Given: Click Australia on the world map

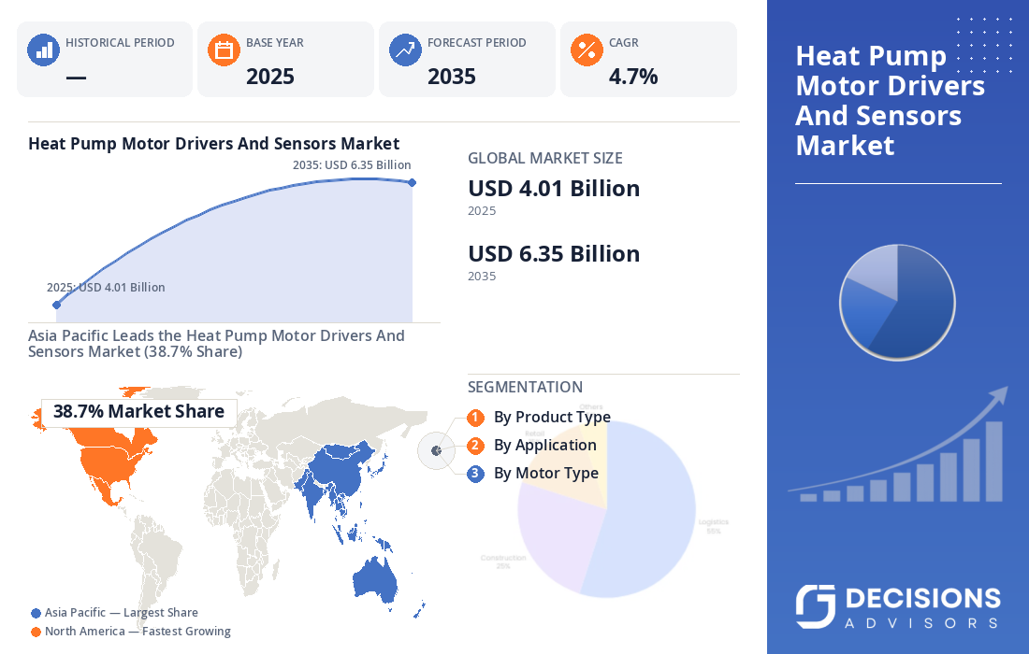Looking at the screenshot, I should (x=375, y=579).
